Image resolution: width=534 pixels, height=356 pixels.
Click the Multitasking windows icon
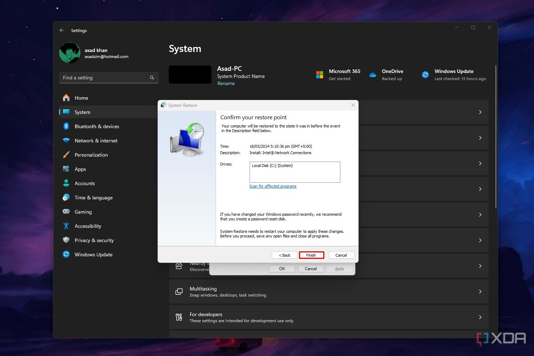click(179, 292)
